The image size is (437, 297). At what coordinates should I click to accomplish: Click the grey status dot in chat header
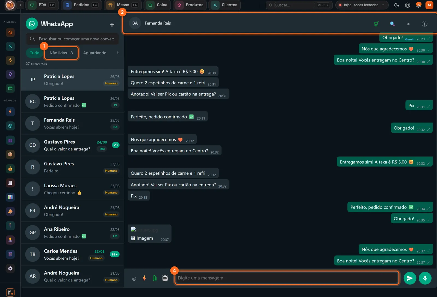408,24
